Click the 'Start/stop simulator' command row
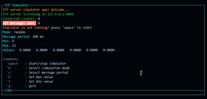 [36, 64]
